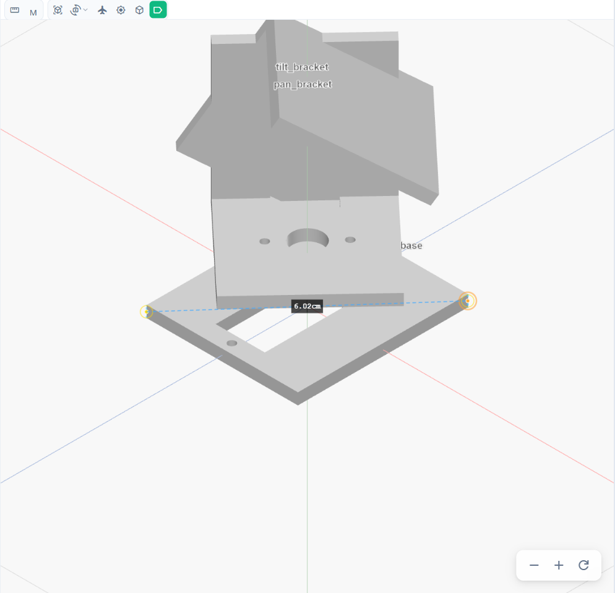Enable the airplane fly mode icon

[102, 10]
